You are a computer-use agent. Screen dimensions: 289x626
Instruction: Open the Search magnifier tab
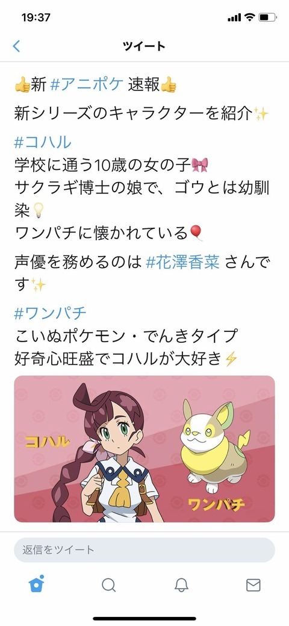coord(108,585)
